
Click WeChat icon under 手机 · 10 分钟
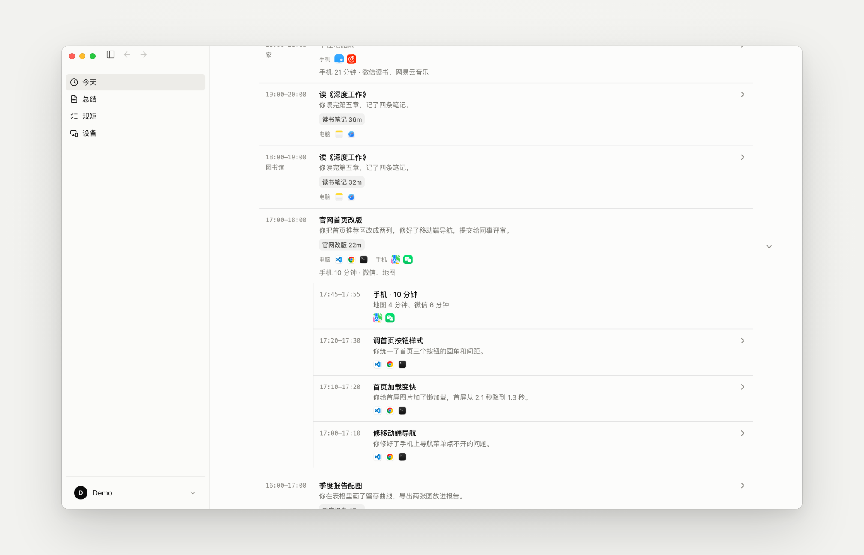point(390,318)
